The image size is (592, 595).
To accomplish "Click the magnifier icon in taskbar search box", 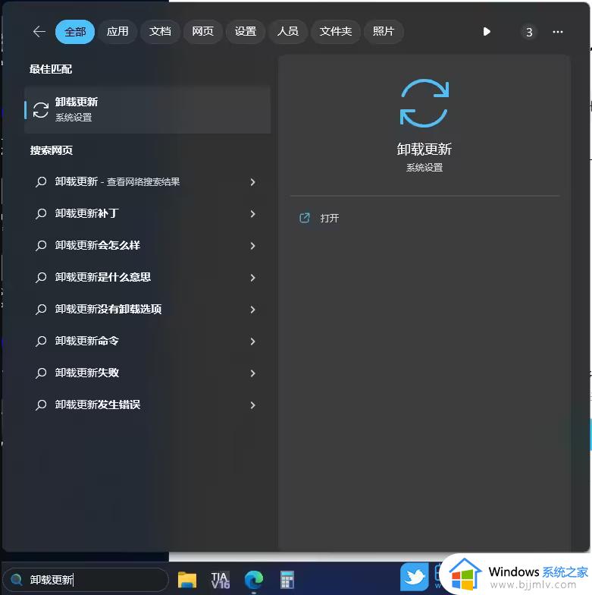I will [17, 580].
